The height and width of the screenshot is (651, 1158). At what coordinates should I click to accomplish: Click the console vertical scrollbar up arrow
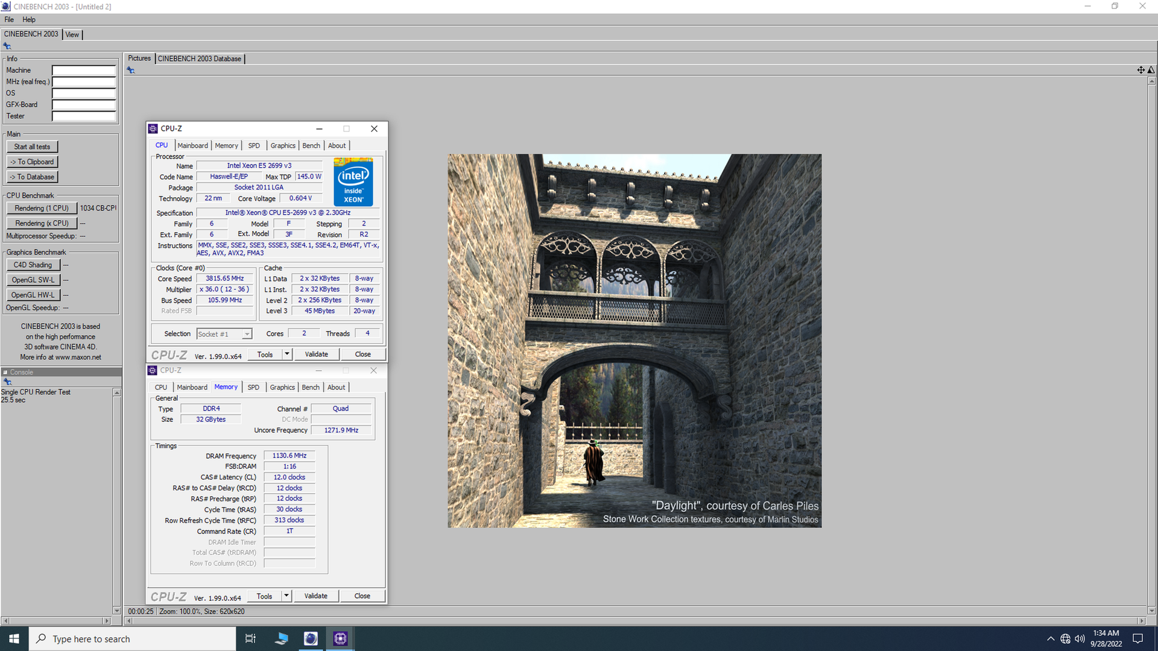click(117, 392)
